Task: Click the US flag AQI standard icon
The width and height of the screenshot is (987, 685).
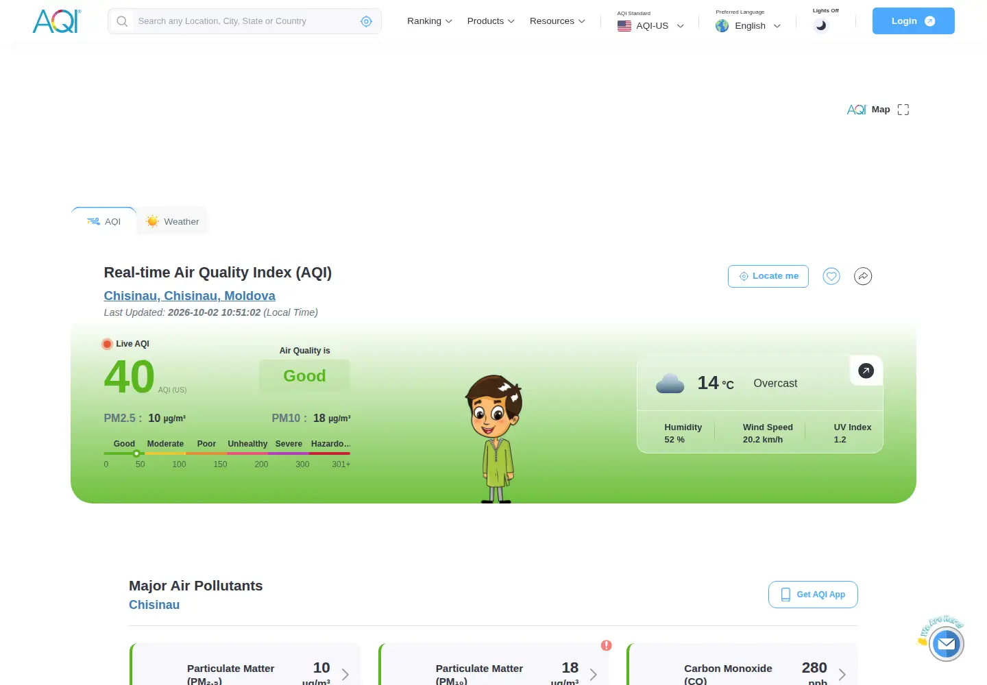Action: pos(624,26)
